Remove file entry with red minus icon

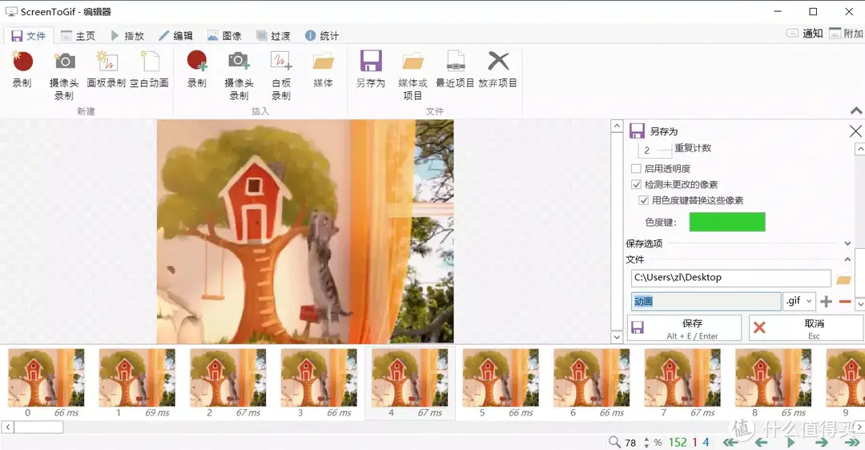845,302
